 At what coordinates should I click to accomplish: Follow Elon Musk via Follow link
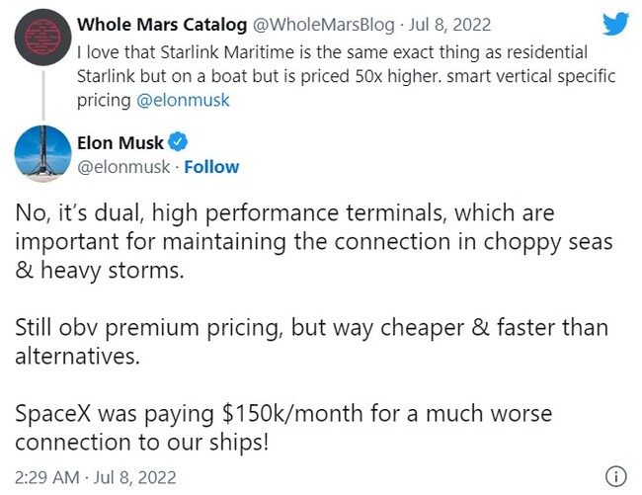(x=211, y=167)
